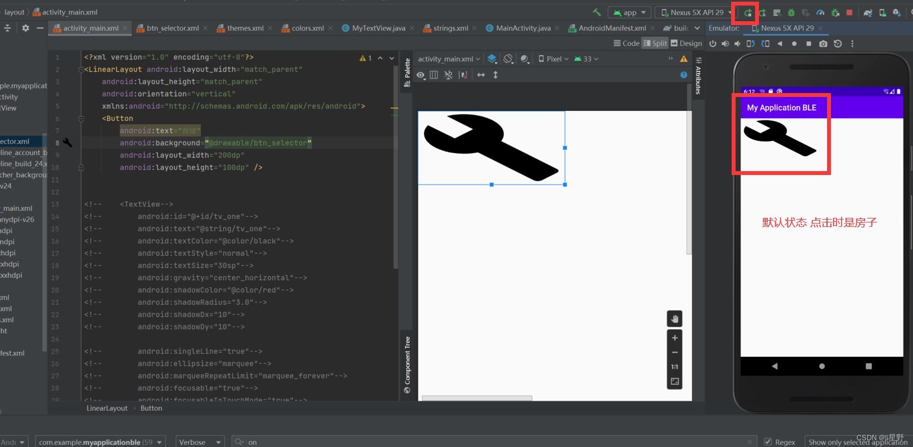The image size is (913, 447).
Task: Click Zoom In plus button in preview
Action: [675, 338]
